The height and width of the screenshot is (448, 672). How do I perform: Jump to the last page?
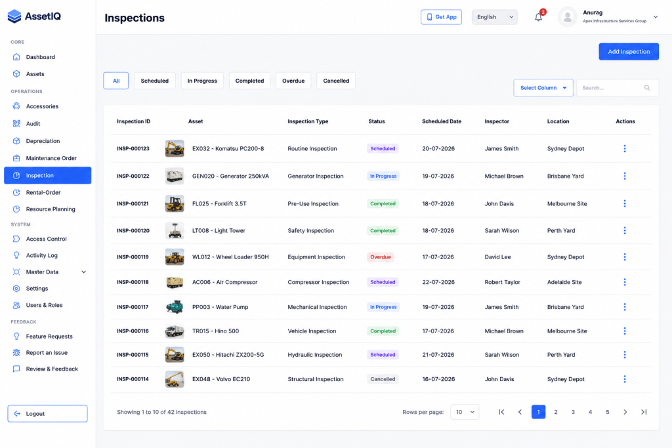pyautogui.click(x=644, y=412)
